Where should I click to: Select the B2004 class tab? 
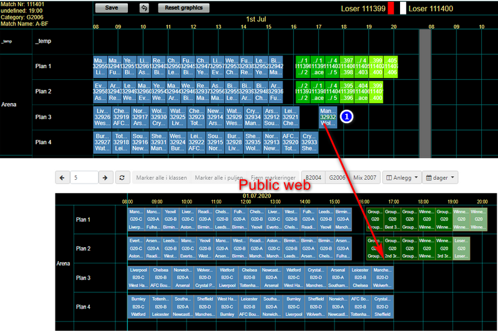313,178
